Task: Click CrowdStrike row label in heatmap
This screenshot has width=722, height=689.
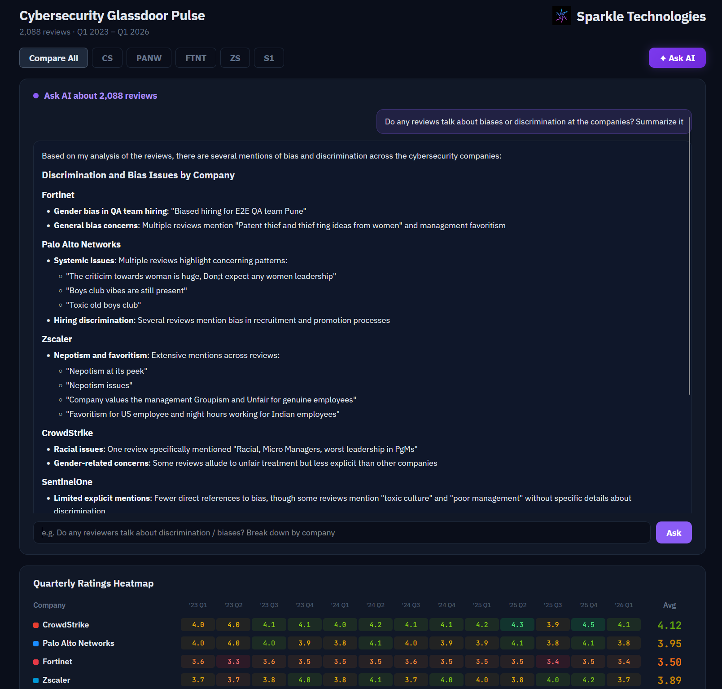Action: pyautogui.click(x=66, y=625)
